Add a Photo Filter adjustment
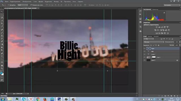 (163, 30)
